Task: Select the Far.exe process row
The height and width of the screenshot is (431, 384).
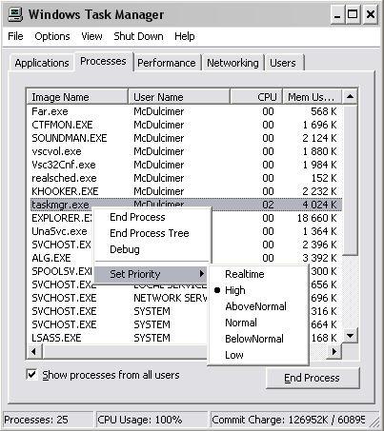Action: [185, 111]
